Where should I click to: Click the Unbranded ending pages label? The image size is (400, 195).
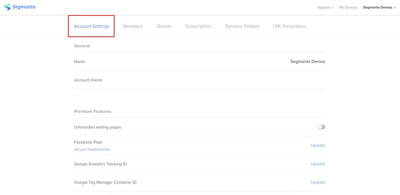pyautogui.click(x=97, y=127)
